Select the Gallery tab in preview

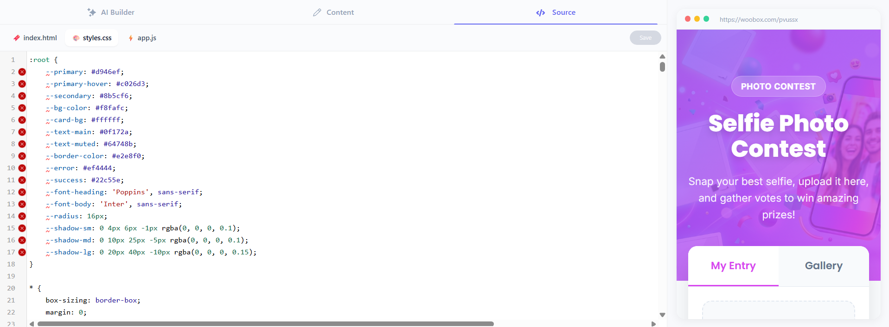point(824,265)
